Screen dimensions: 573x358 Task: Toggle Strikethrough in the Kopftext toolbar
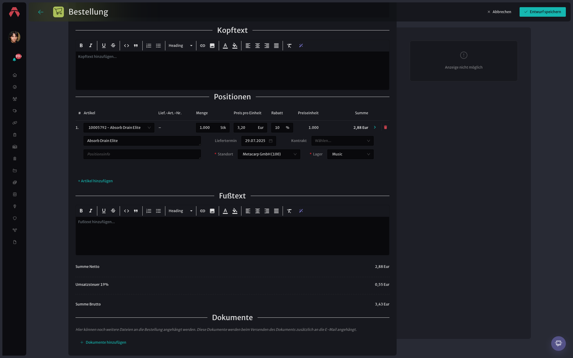point(113,46)
